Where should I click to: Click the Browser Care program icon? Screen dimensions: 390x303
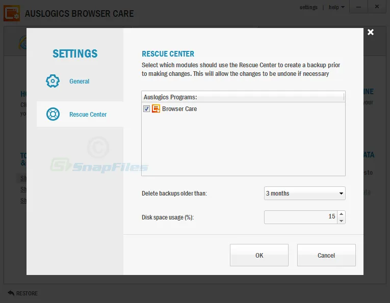click(x=156, y=108)
